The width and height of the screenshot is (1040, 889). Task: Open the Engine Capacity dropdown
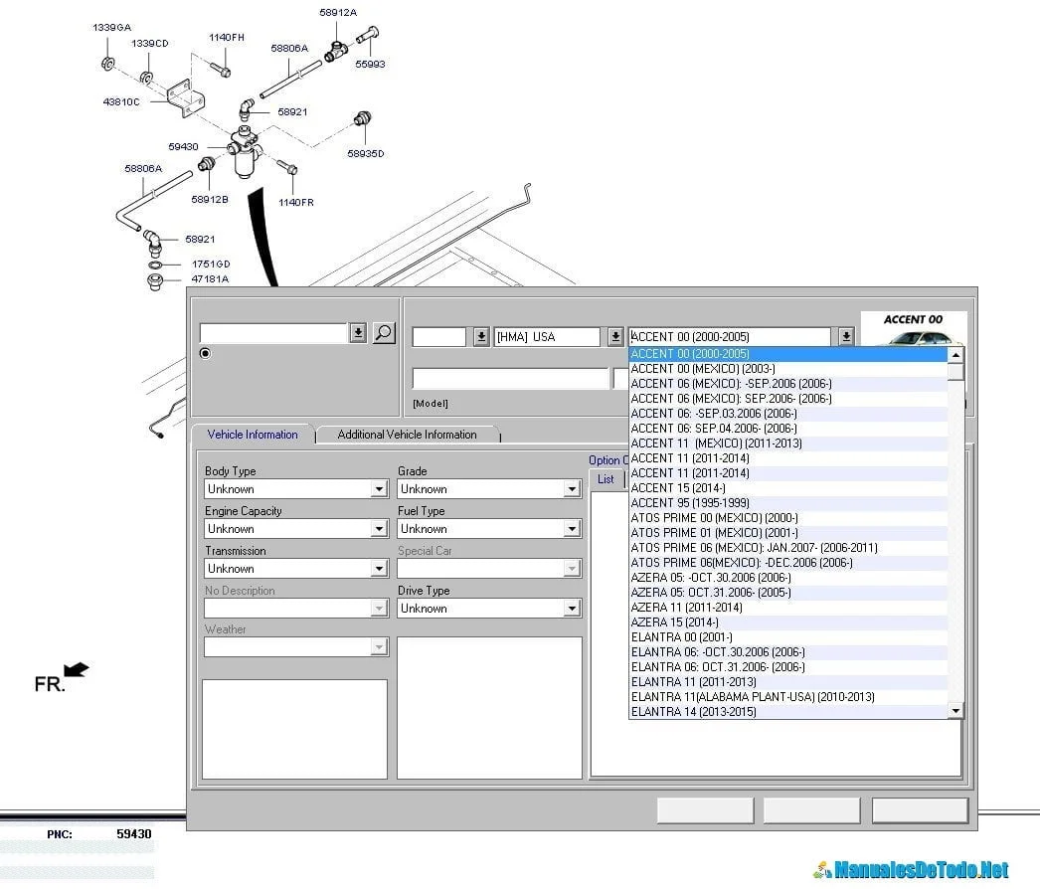[x=379, y=529]
